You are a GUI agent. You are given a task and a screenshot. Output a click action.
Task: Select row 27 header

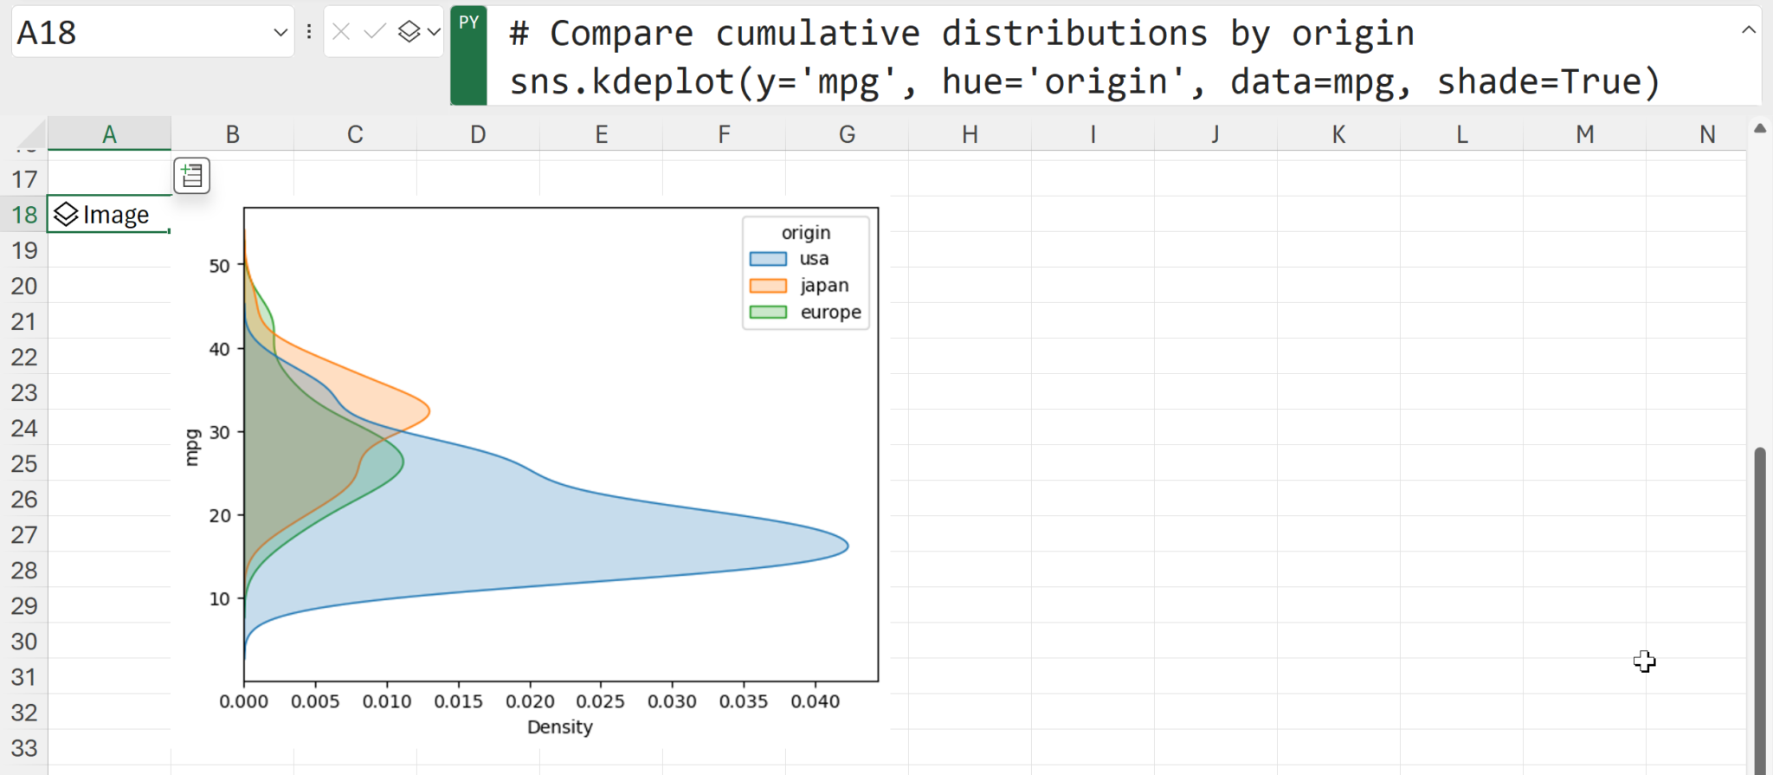pos(24,533)
